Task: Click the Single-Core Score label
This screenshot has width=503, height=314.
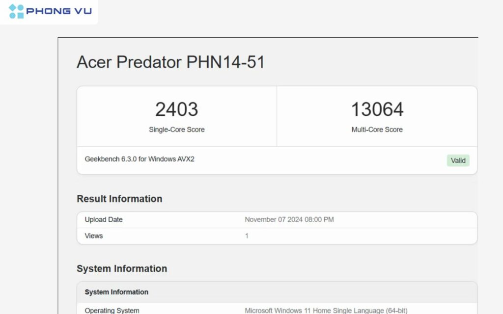Action: point(176,130)
